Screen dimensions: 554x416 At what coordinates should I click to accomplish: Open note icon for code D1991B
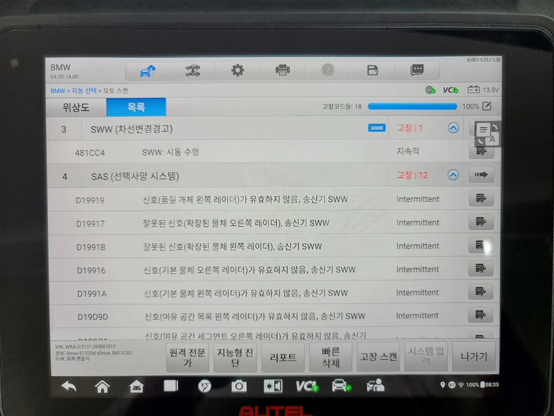click(x=481, y=245)
